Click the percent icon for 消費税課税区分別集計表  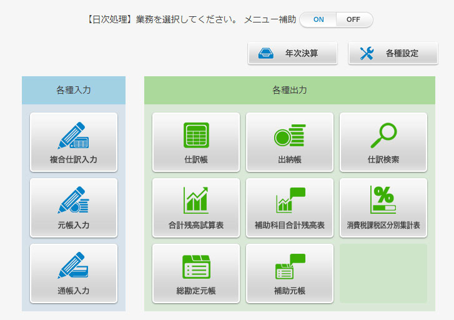383,200
